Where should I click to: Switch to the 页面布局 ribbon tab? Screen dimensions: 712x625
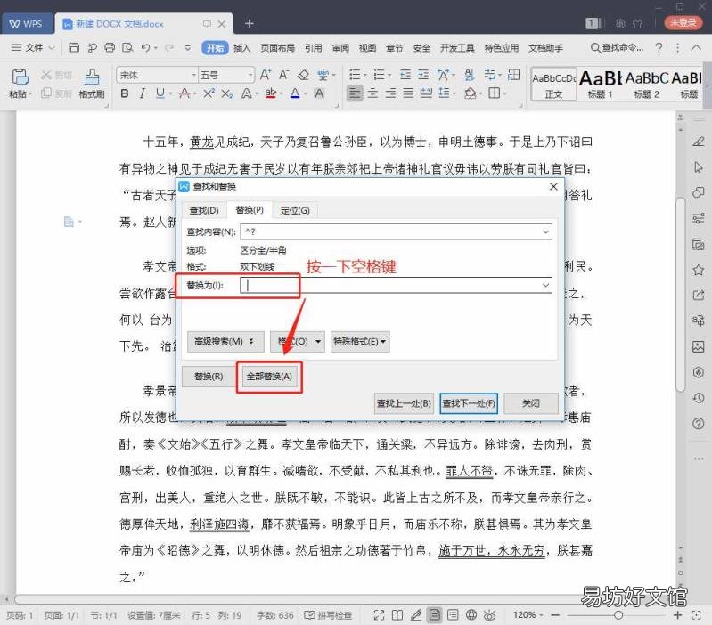277,47
